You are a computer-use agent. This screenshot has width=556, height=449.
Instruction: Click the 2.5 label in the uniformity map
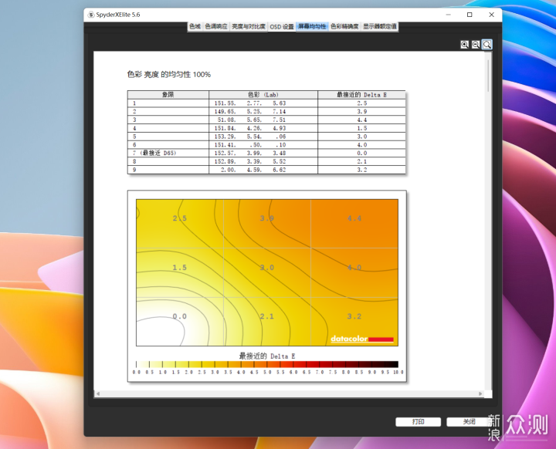[x=179, y=218]
